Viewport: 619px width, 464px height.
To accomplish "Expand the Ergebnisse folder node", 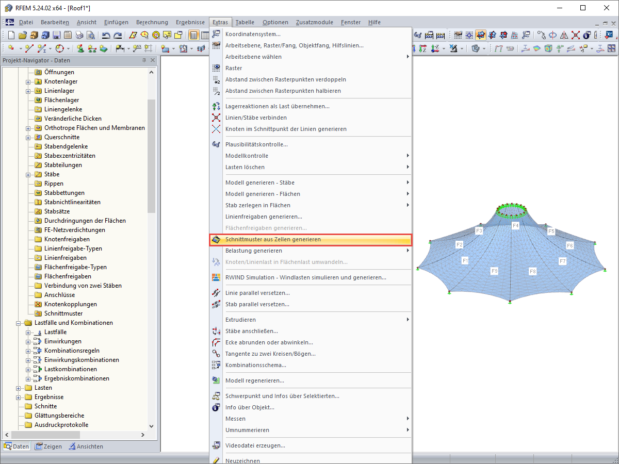I will (19, 397).
